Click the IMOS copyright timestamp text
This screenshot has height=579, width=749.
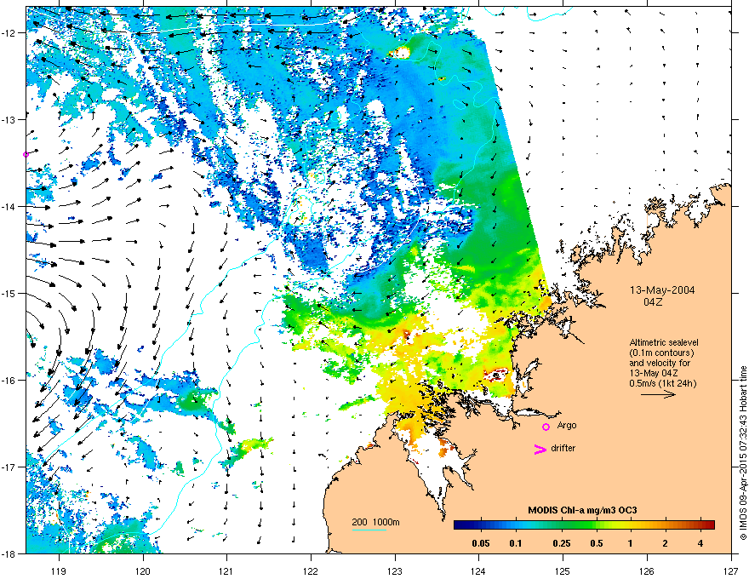[x=743, y=453]
